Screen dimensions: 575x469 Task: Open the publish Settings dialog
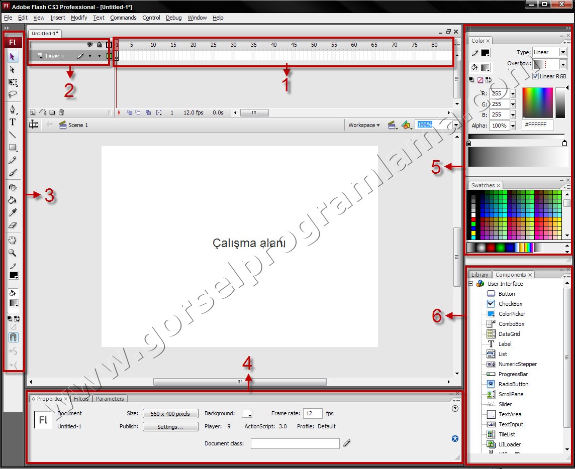(170, 426)
